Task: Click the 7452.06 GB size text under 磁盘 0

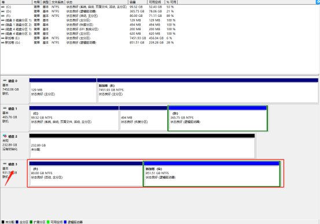Action: [x=10, y=89]
